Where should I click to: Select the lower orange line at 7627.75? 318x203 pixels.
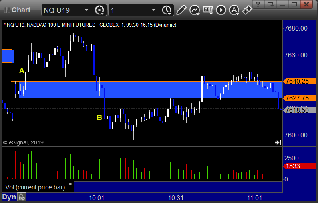click(147, 98)
